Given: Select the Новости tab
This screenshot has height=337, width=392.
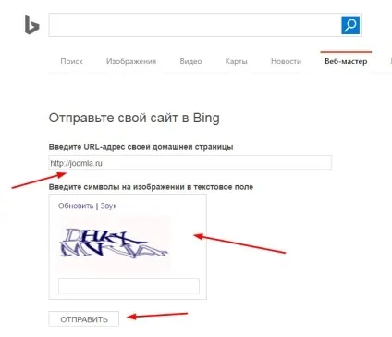Looking at the screenshot, I should 286,61.
